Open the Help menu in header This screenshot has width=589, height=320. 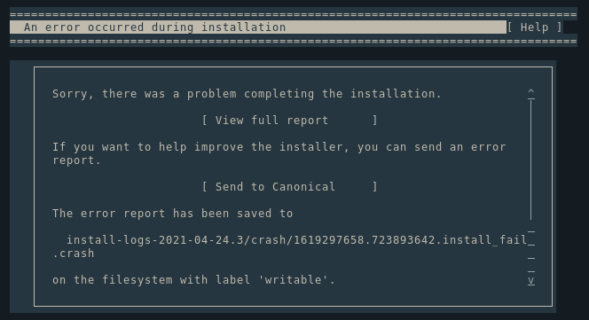tap(535, 27)
